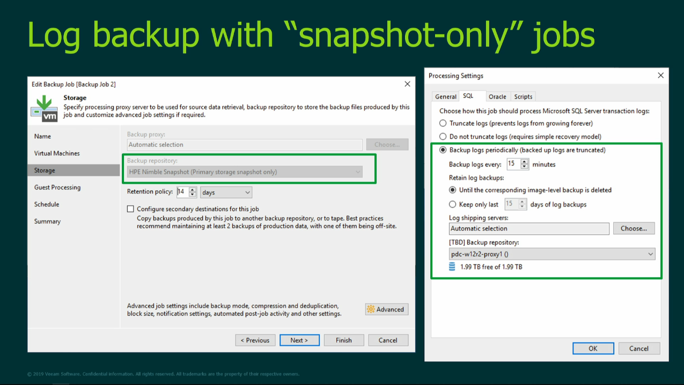
Task: Switch to the Scripts tab
Action: (x=523, y=97)
